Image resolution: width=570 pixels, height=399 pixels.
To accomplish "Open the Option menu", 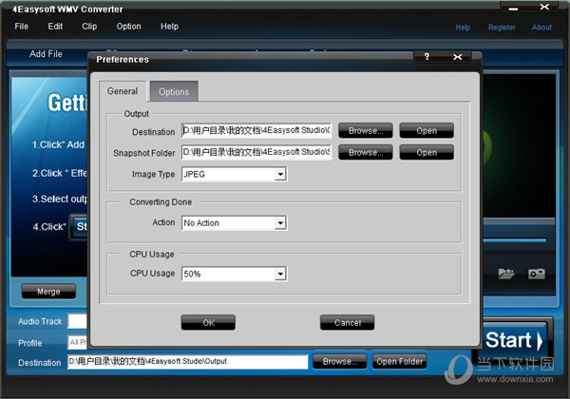I will coord(128,27).
